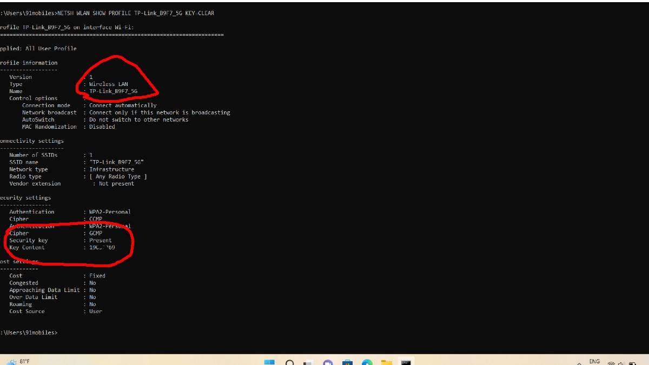Click the Key Content password value
This screenshot has width=649, height=365.
click(102, 247)
